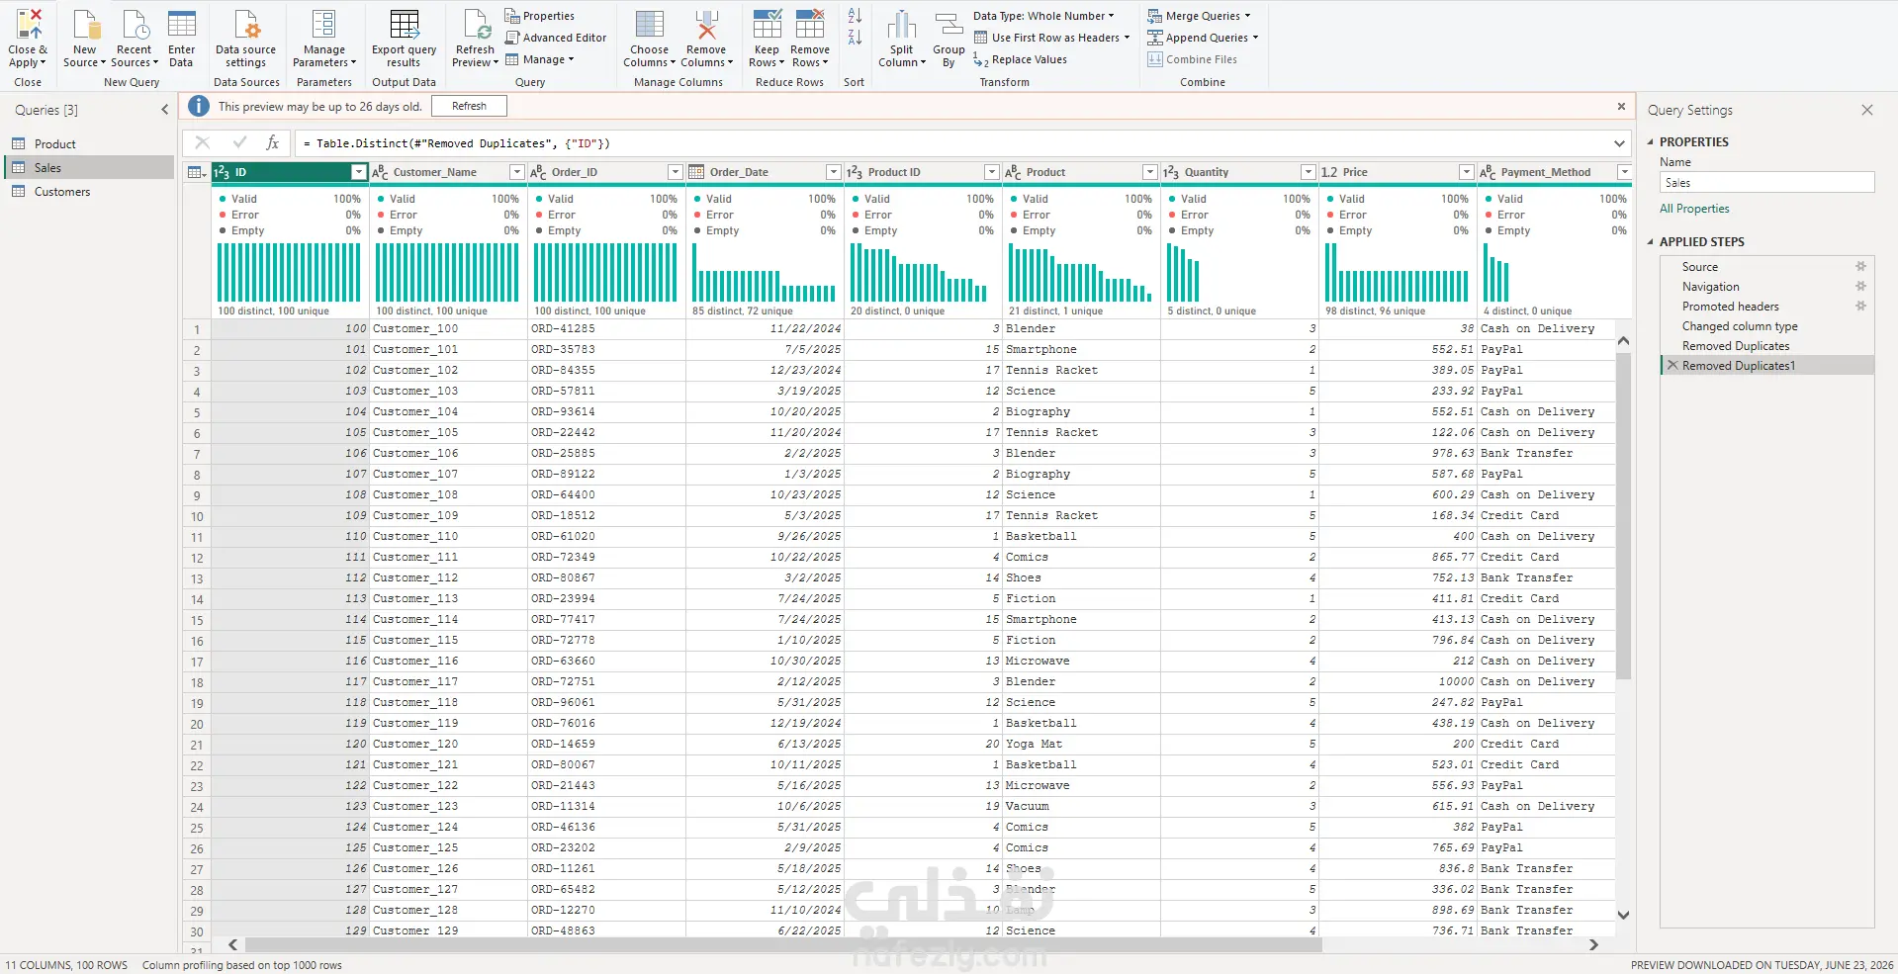Change the ID column data type icon

coord(223,172)
